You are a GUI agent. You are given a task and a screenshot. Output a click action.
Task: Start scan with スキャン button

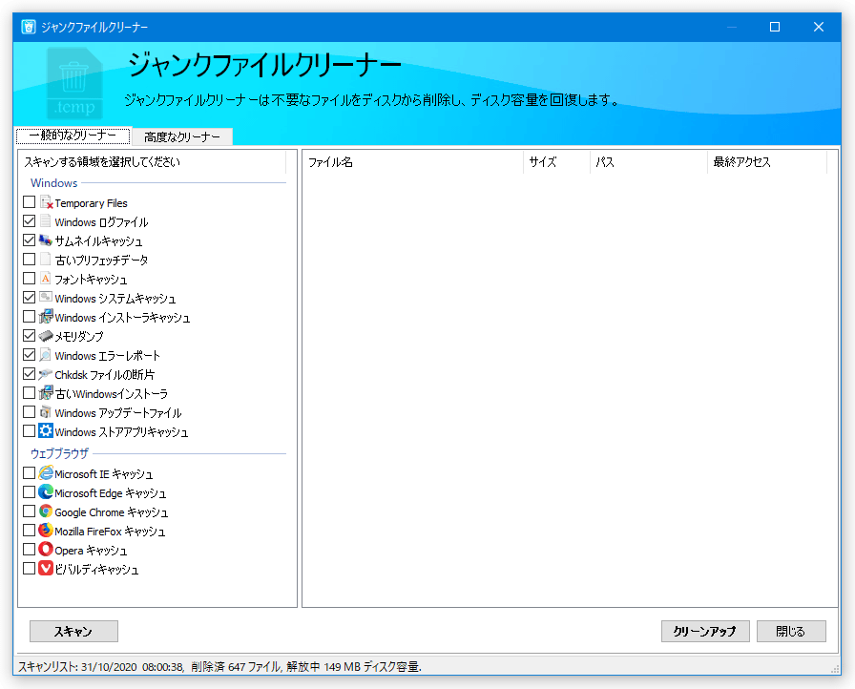(73, 631)
